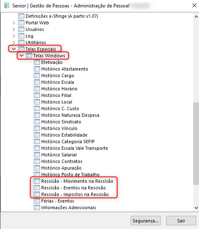Click the scrollbar up arrow
199x229 pixels.
tap(196, 17)
